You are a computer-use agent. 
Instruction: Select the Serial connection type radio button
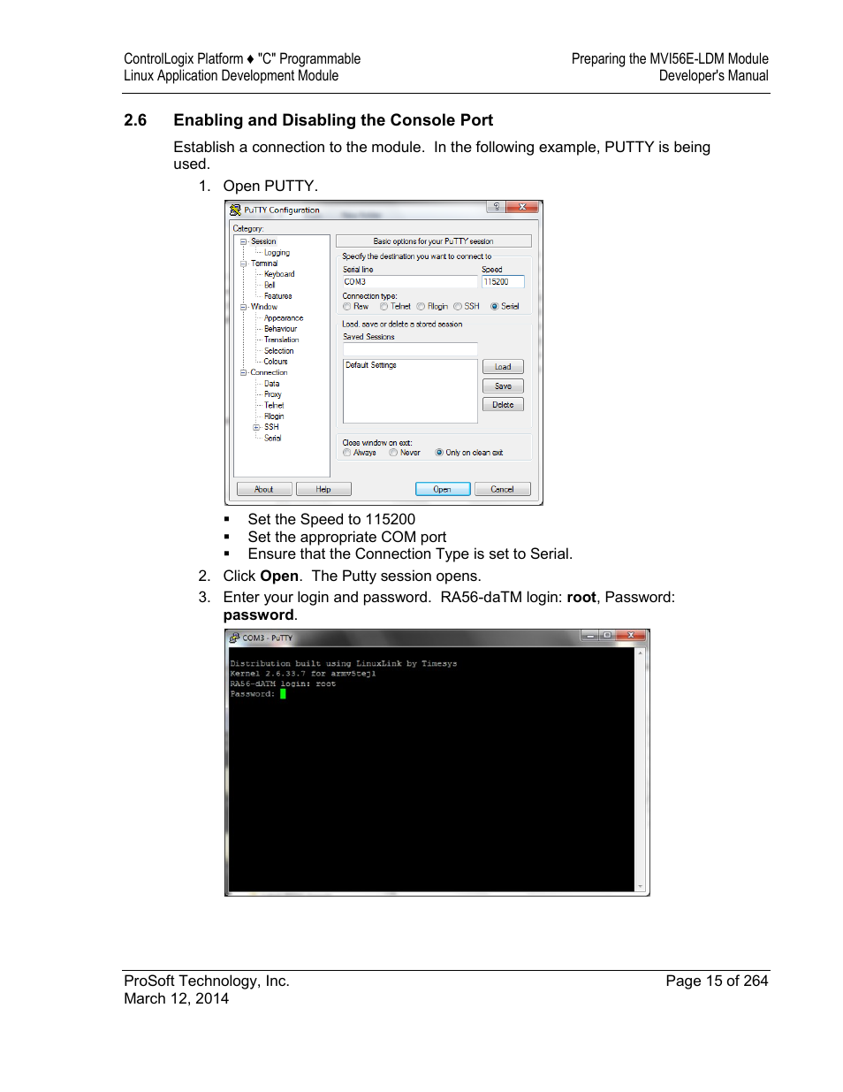pyautogui.click(x=495, y=307)
